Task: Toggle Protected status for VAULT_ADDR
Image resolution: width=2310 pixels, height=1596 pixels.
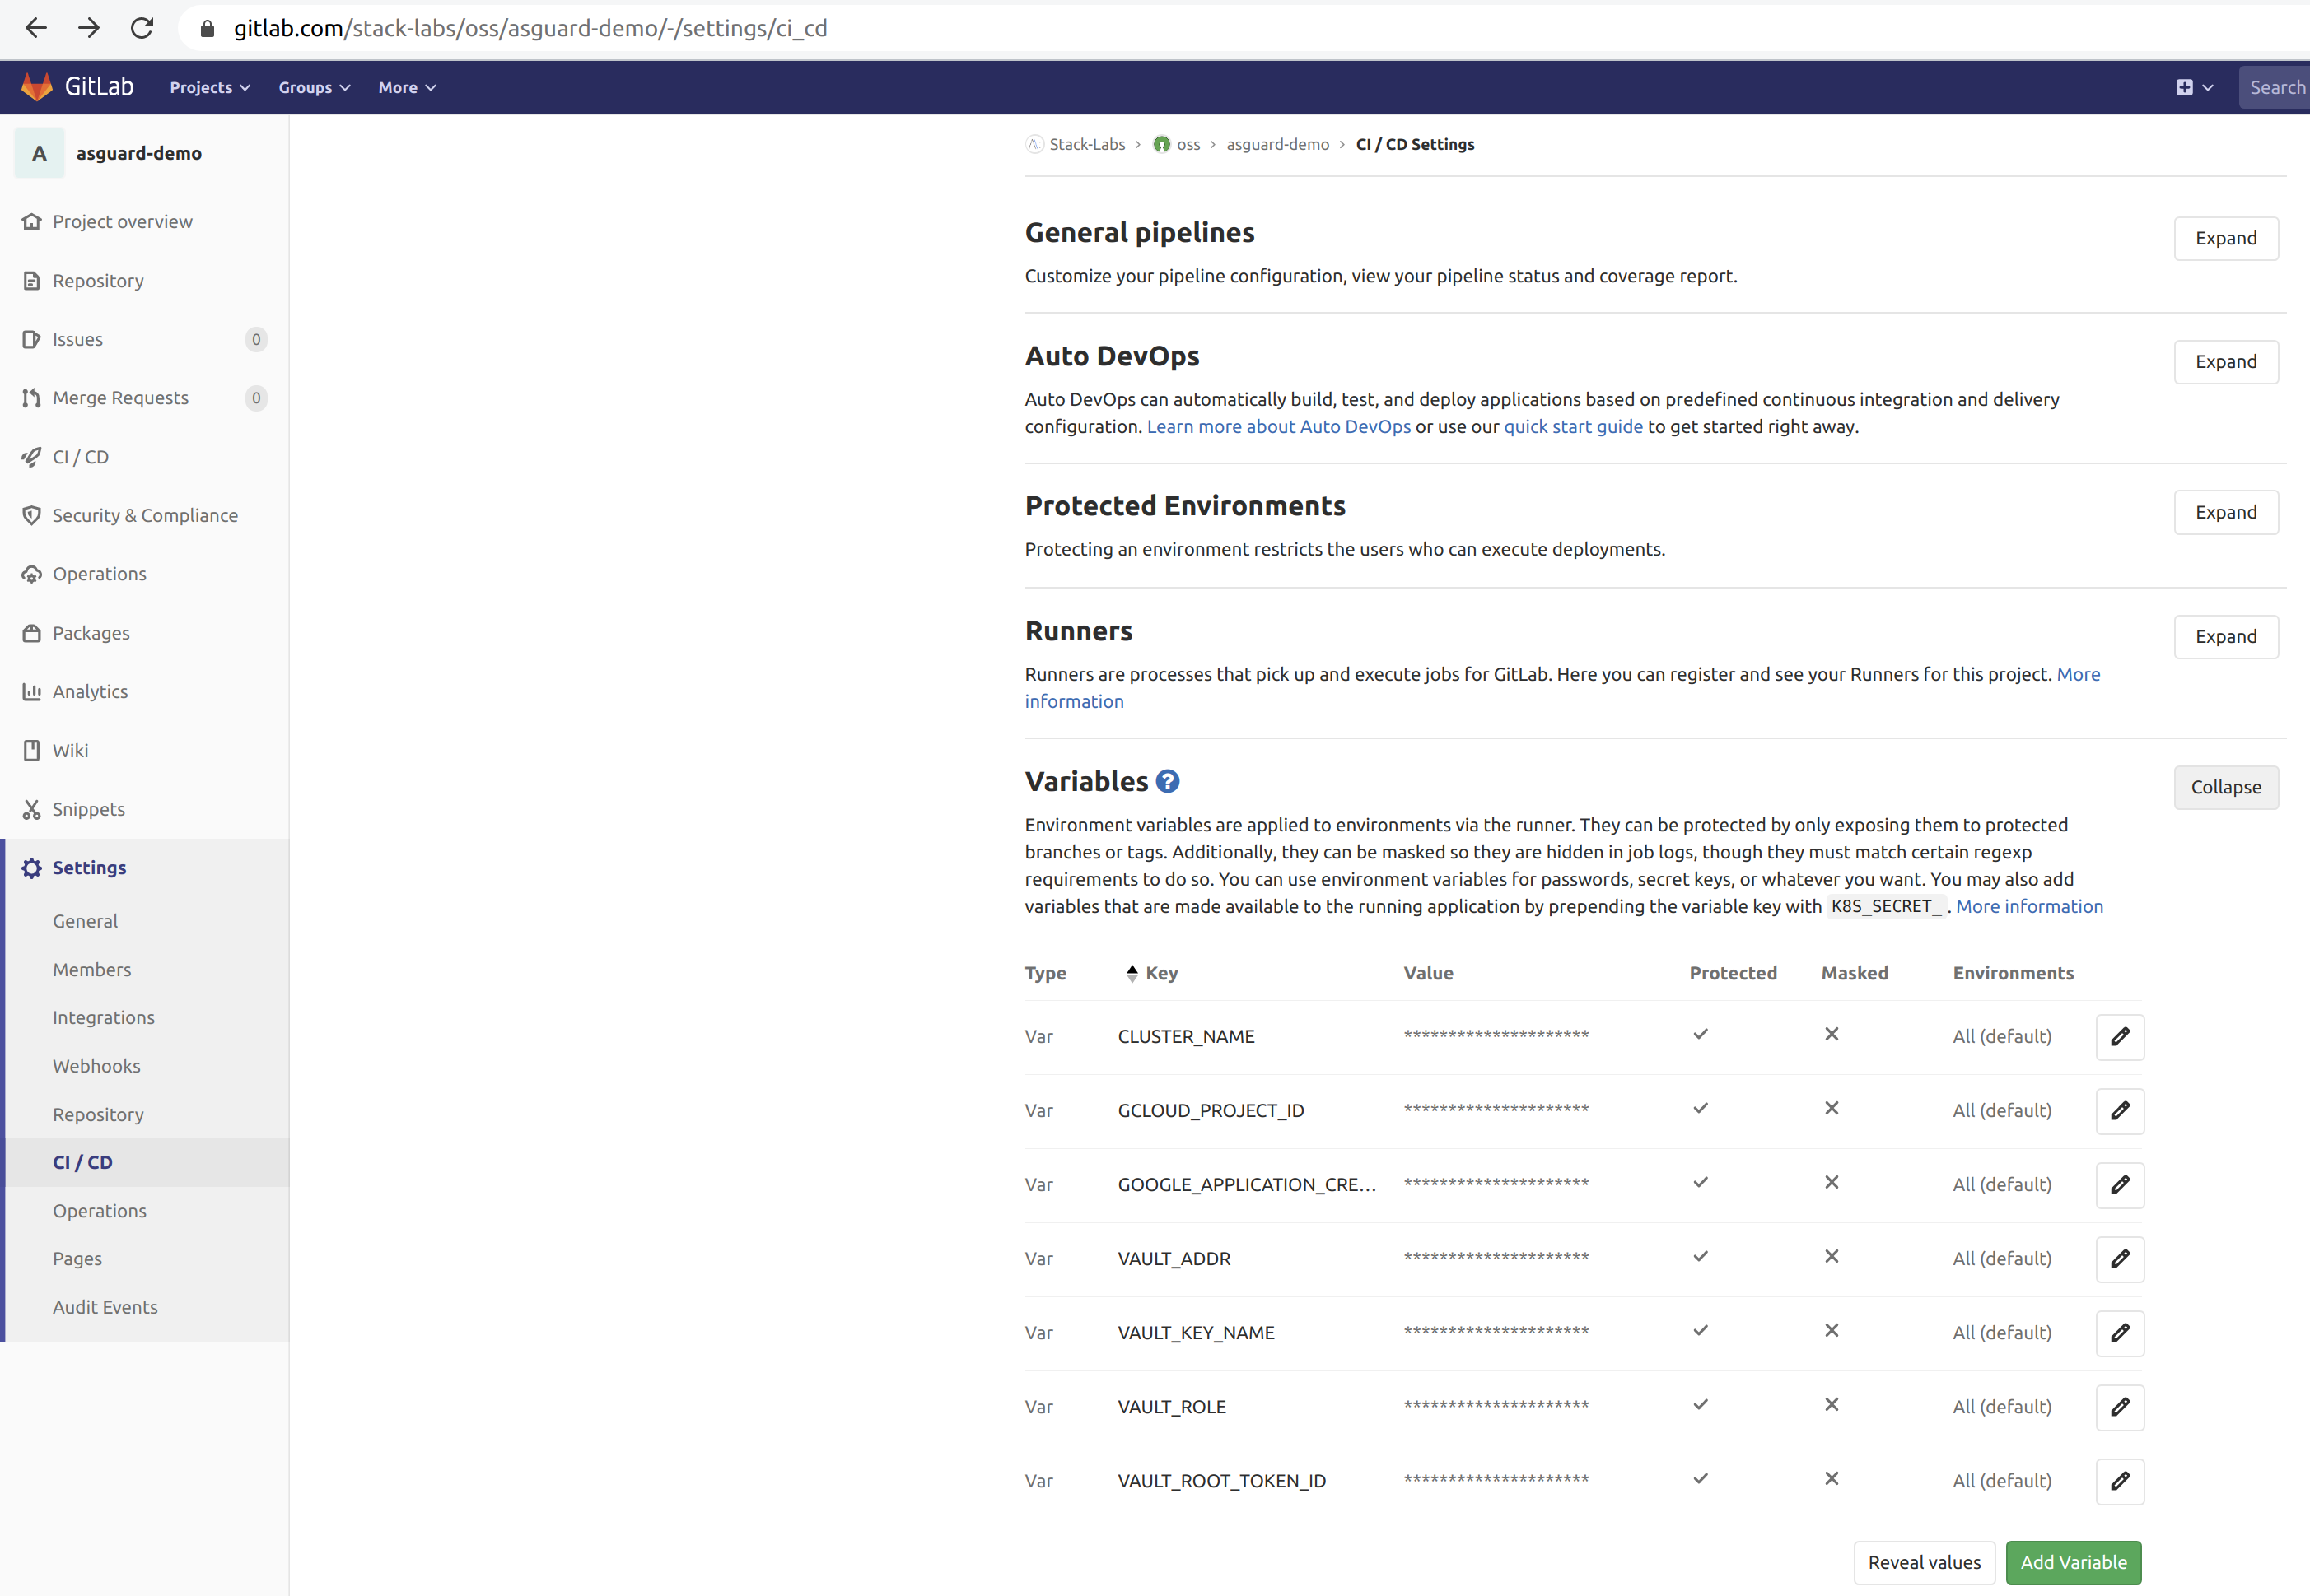Action: (x=1700, y=1256)
